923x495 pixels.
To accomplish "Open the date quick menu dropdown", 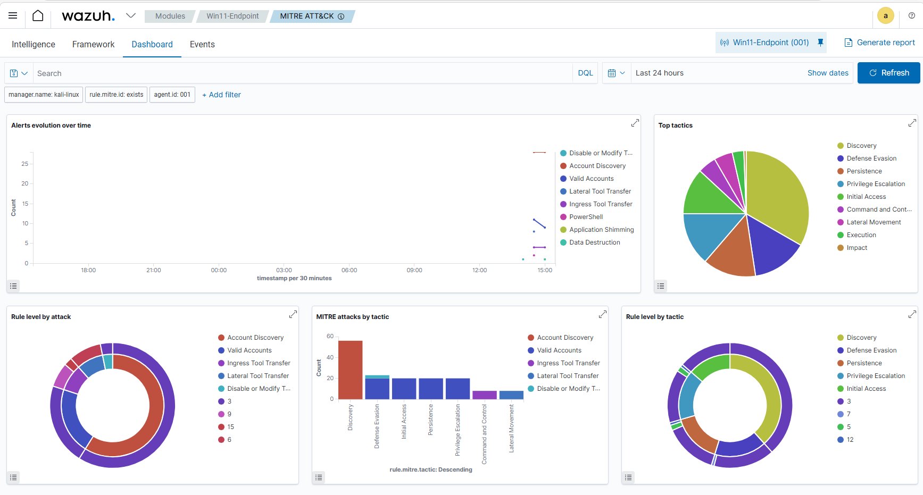I will [616, 73].
